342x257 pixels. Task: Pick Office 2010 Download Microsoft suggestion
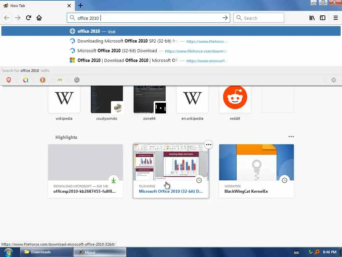point(171,60)
